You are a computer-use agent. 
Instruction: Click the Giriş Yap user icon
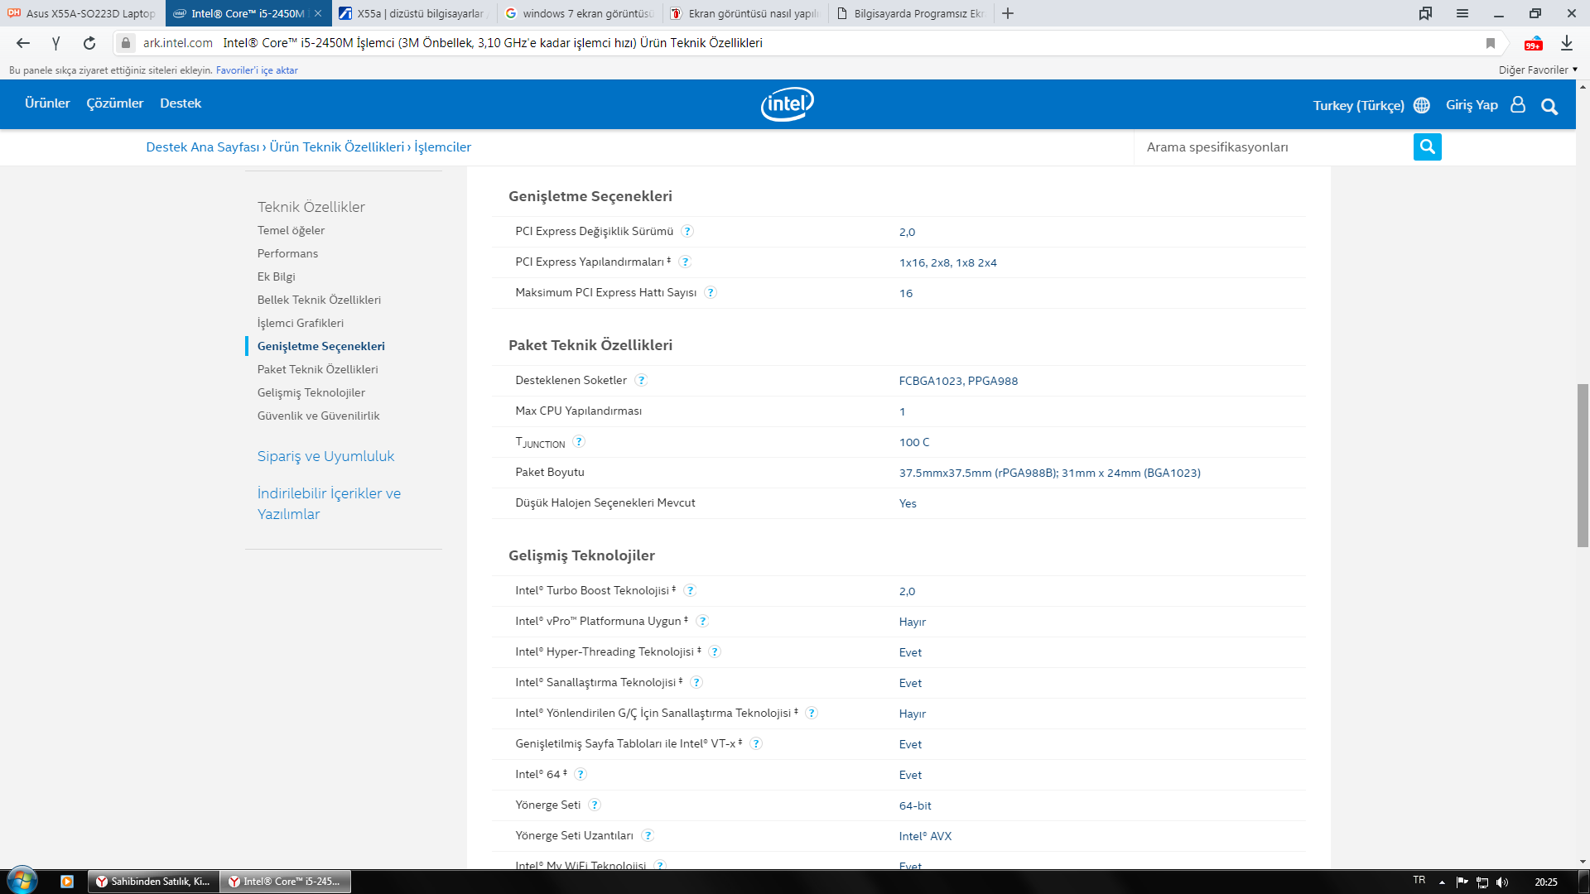click(x=1518, y=105)
